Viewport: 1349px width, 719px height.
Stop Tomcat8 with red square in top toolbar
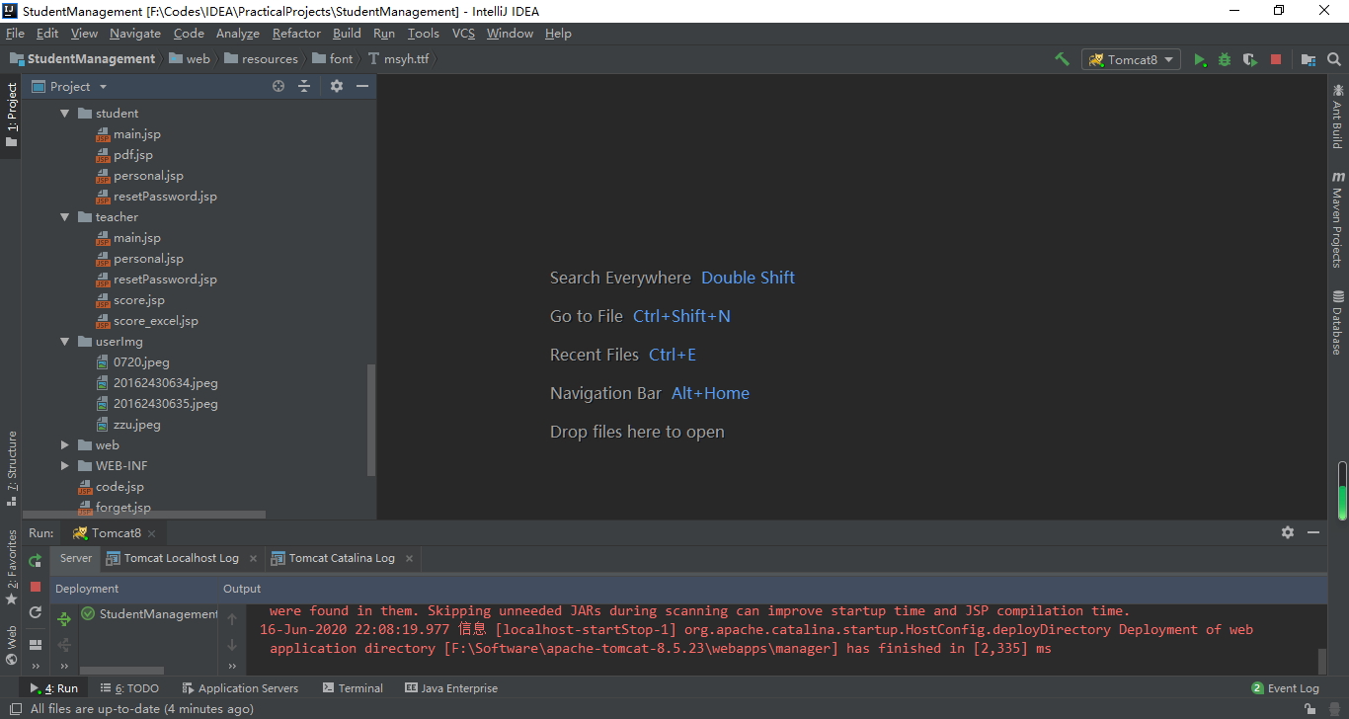1276,59
